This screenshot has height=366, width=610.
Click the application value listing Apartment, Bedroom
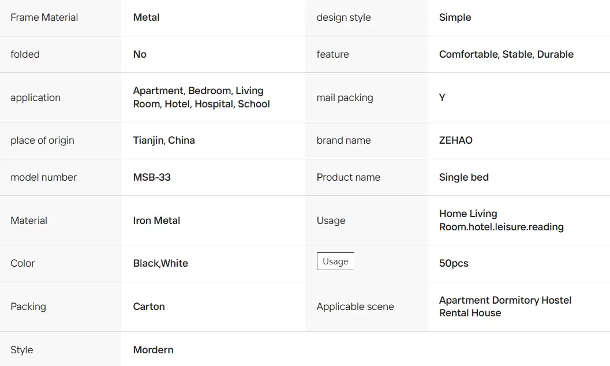click(201, 97)
